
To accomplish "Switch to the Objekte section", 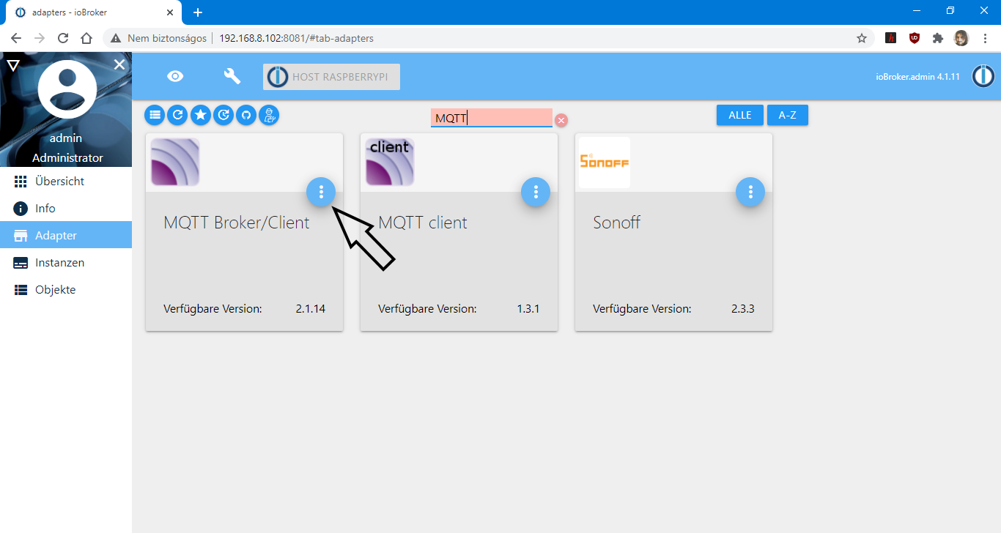I will 55,289.
